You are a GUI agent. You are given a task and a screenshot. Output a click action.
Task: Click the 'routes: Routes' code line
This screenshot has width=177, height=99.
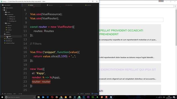tap(44, 31)
